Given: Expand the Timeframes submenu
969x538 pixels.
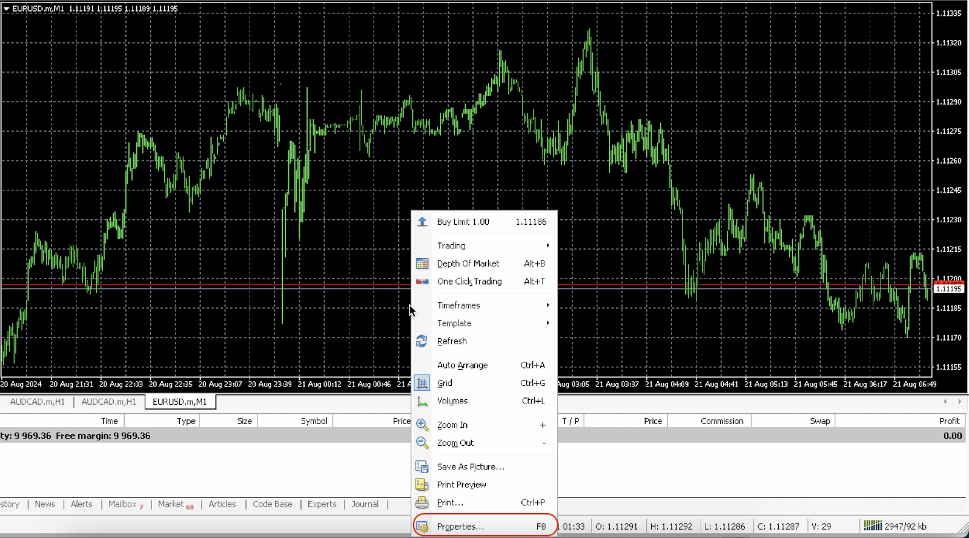Looking at the screenshot, I should point(484,305).
